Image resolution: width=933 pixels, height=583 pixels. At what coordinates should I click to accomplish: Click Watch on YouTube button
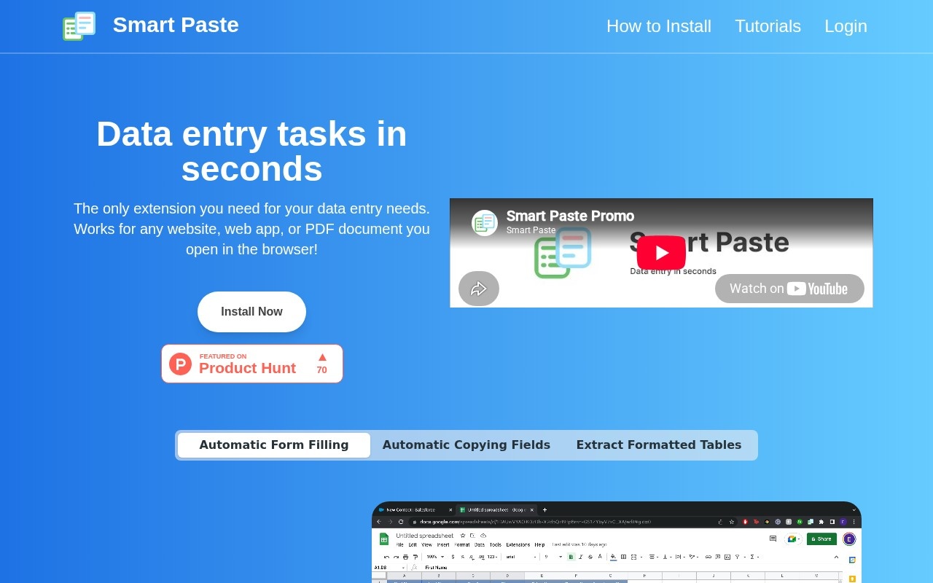789,289
